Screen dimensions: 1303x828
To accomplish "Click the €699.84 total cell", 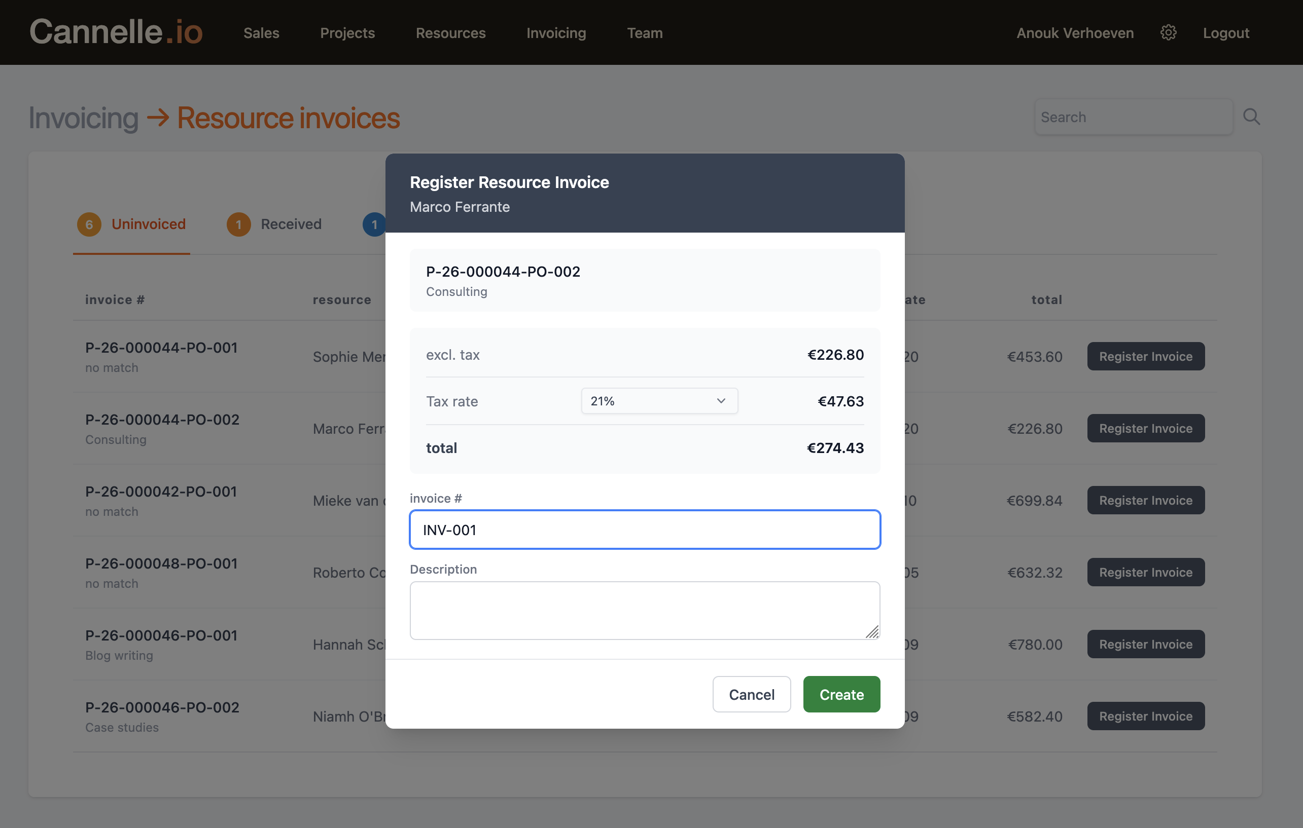I will (1035, 501).
